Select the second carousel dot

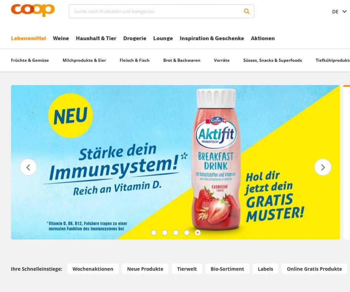[x=165, y=233]
